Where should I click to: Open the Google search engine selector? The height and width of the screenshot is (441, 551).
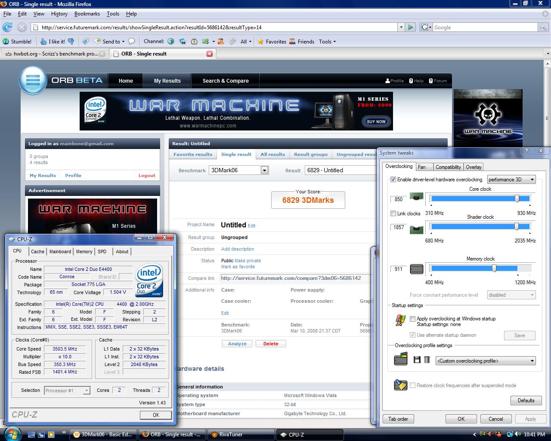[425, 27]
